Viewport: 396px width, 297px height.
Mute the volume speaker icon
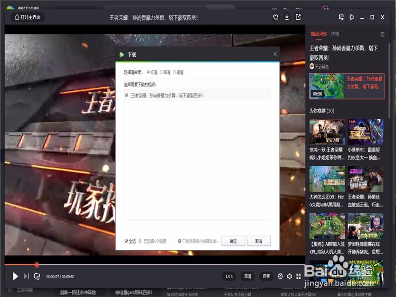coord(290,276)
